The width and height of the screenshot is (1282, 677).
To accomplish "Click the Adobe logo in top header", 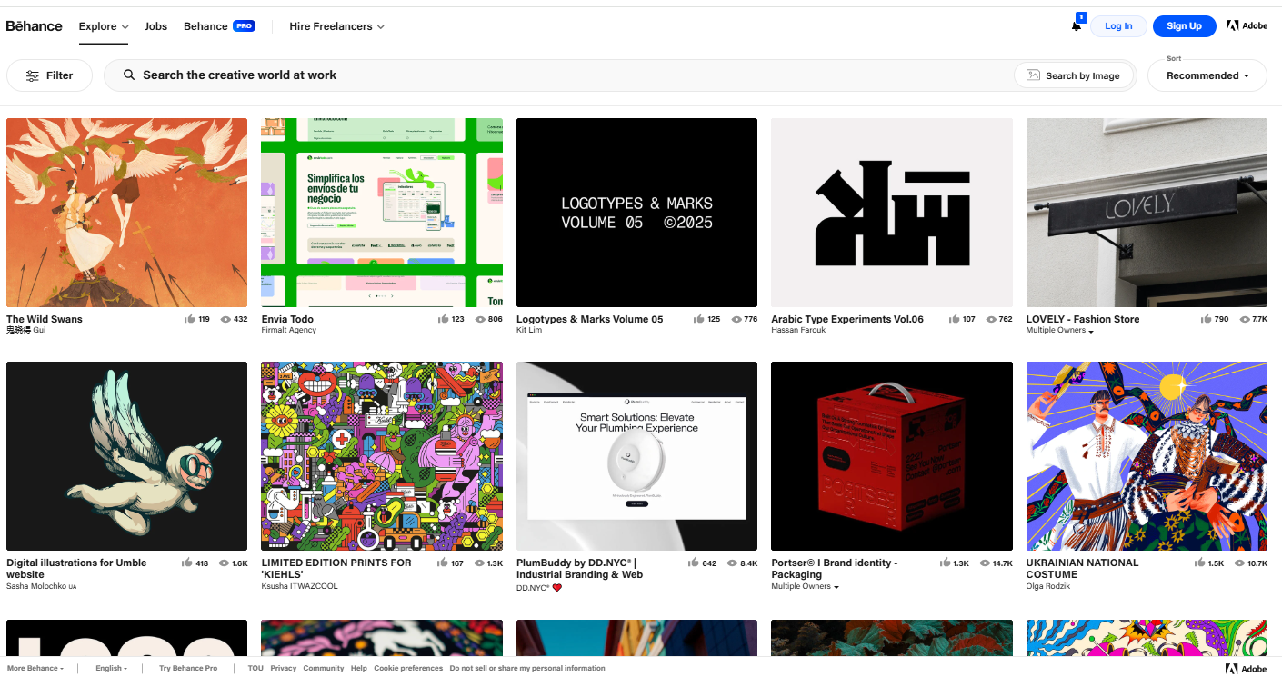I will [1247, 26].
